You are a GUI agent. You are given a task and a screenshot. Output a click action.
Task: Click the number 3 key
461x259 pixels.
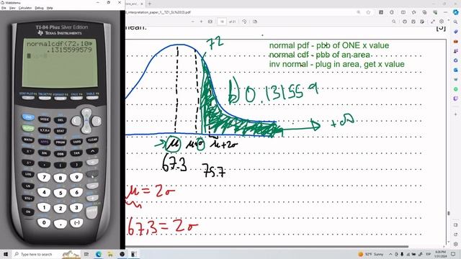(76, 207)
